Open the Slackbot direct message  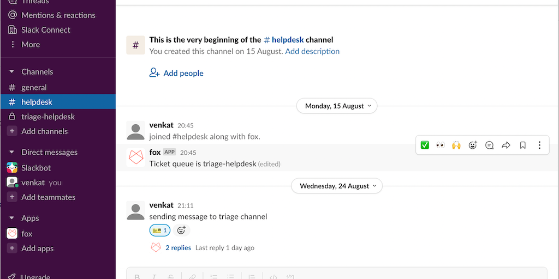click(36, 168)
